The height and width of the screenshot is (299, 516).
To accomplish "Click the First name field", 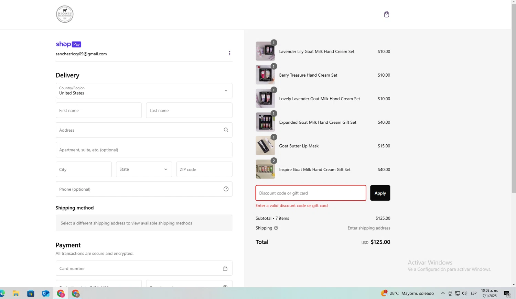I will 99,110.
